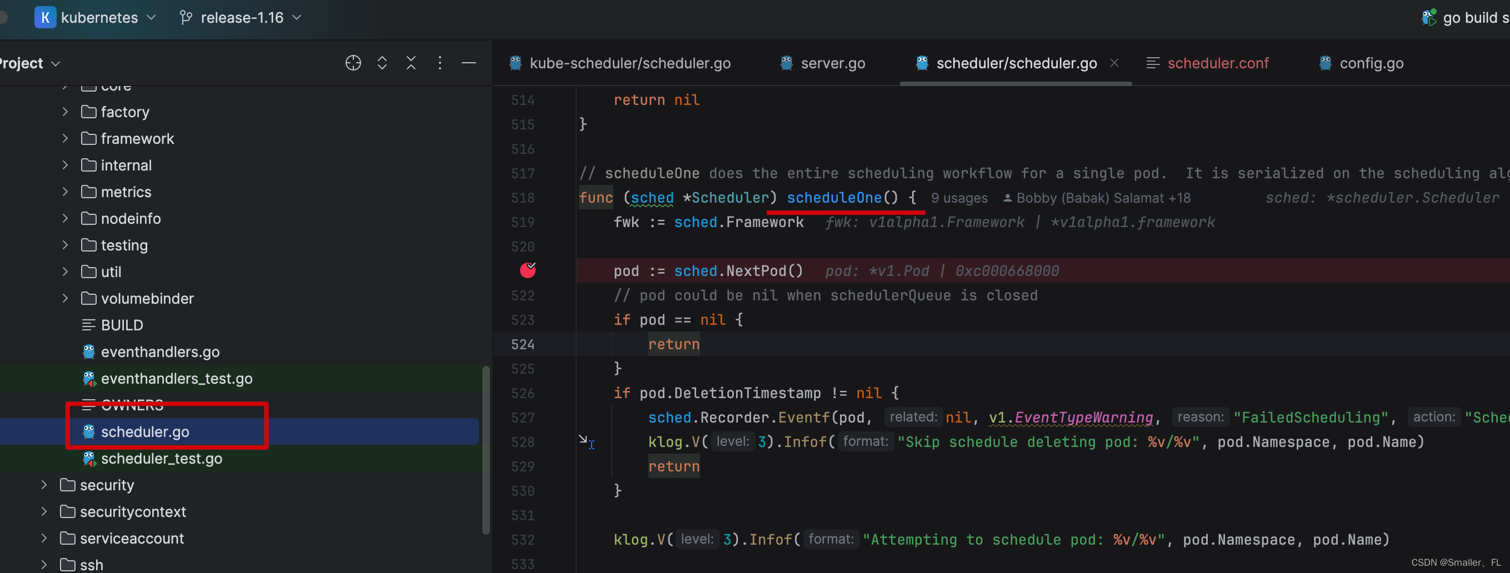
Task: Click the Expand All icon in Project panel
Action: click(x=382, y=63)
